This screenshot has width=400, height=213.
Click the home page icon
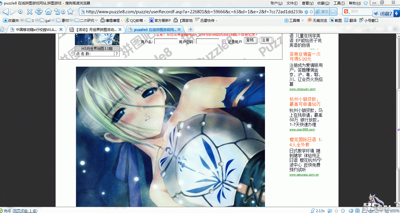pyautogui.click(x=48, y=12)
